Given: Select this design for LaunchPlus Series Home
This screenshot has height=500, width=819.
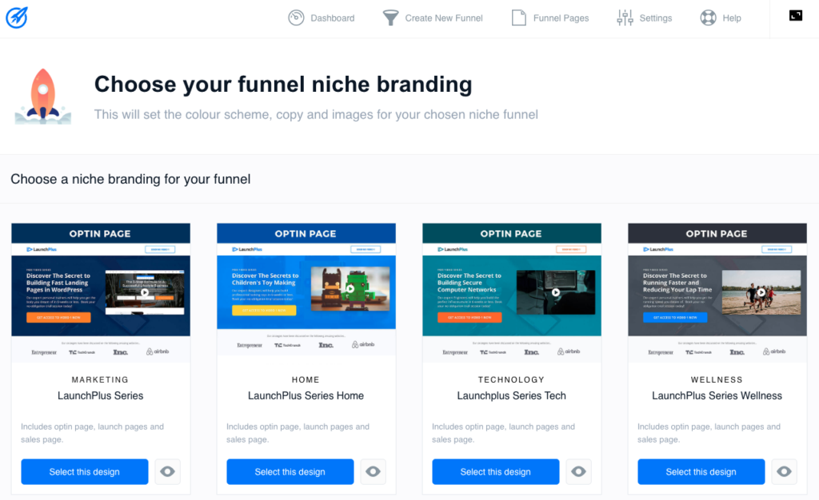Looking at the screenshot, I should click(290, 472).
